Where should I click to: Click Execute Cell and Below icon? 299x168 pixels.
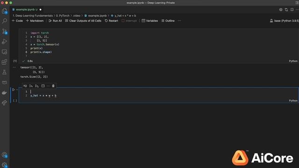[x=37, y=86]
